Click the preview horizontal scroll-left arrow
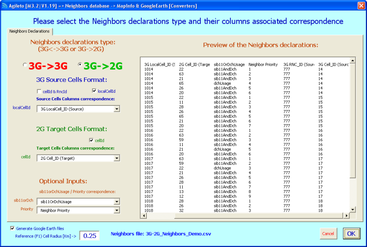Screen dimensions: 367x247 pos(143,216)
